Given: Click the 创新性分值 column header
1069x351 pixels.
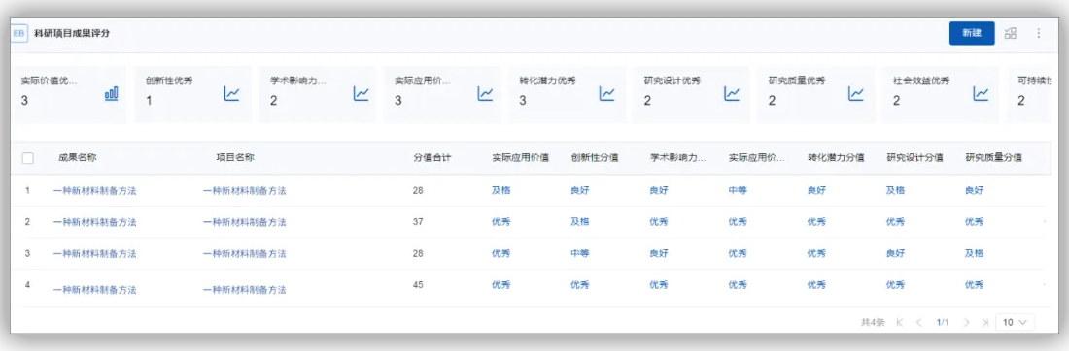Looking at the screenshot, I should 595,157.
